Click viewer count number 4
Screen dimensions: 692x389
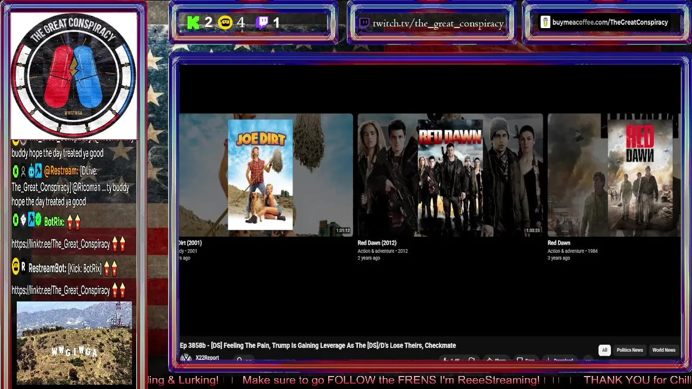(241, 23)
